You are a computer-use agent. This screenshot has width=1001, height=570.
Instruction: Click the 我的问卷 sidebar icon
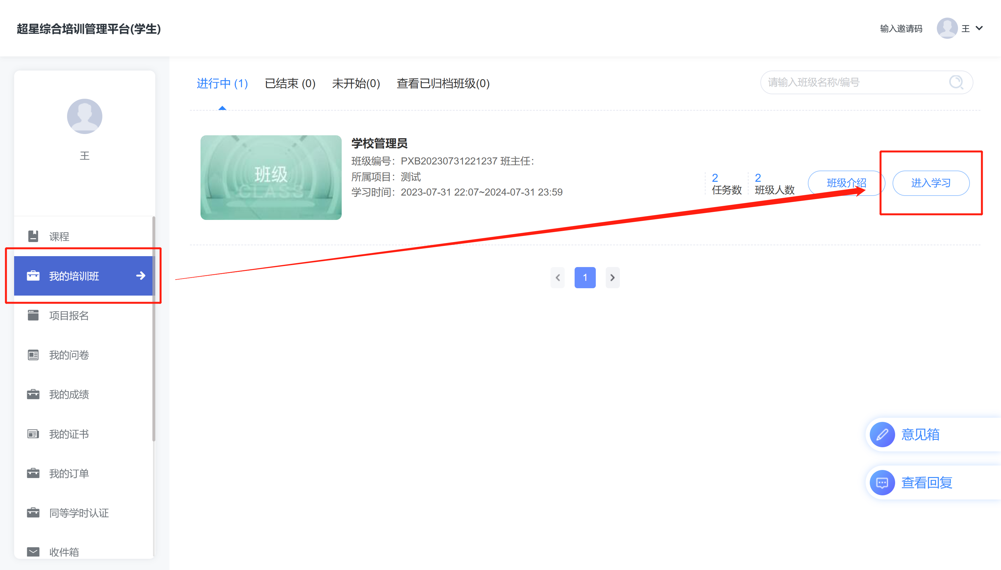coord(33,355)
